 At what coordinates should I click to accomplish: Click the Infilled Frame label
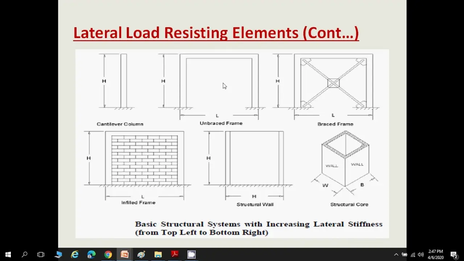tap(138, 203)
